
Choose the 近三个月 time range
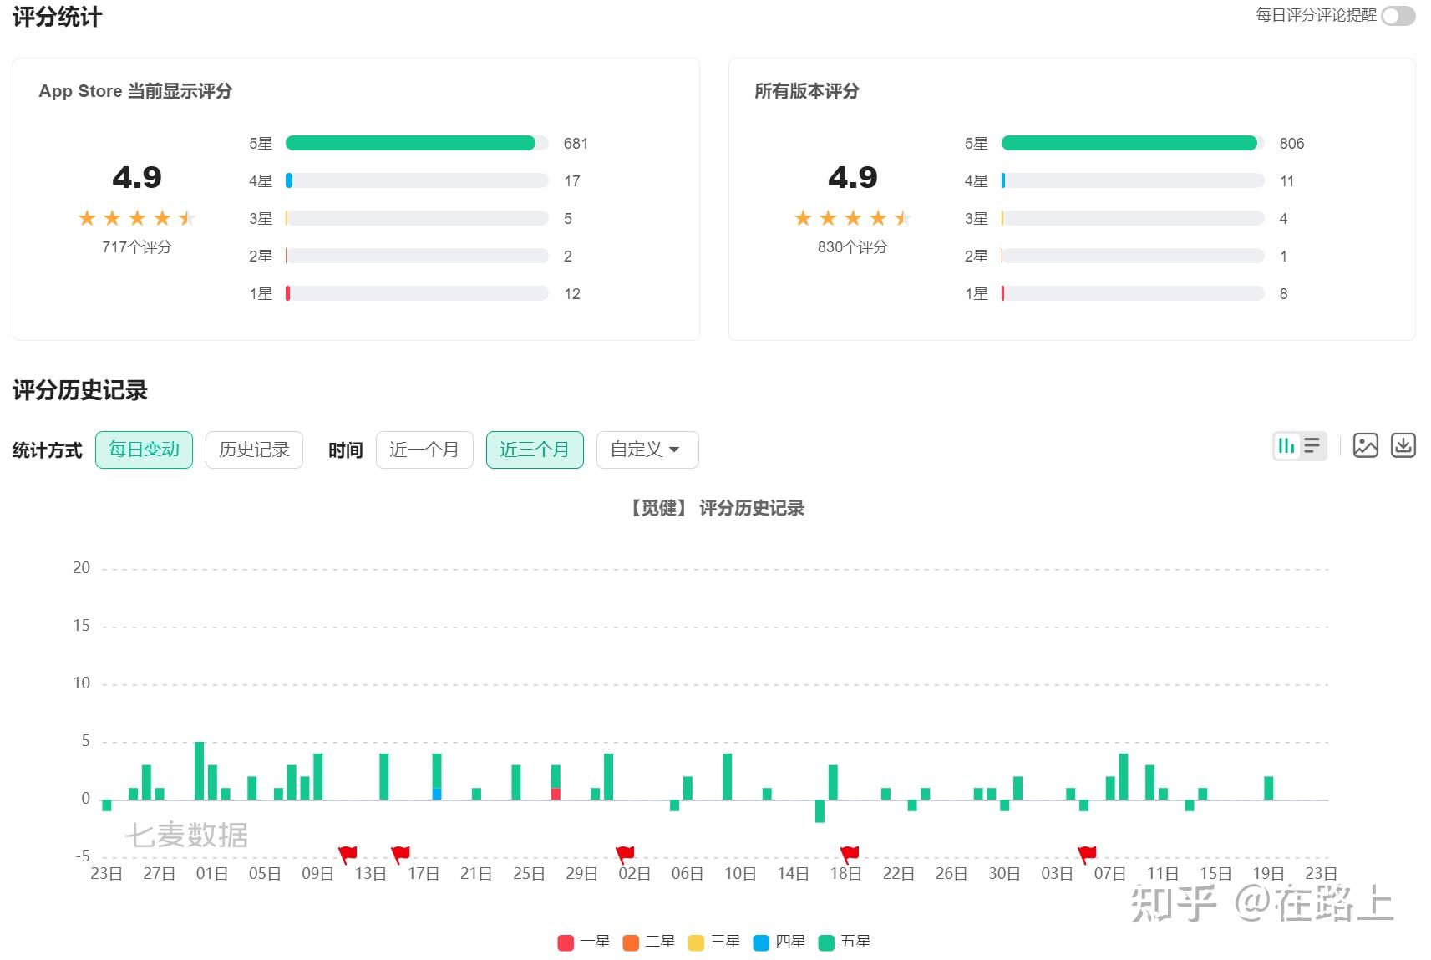[535, 450]
